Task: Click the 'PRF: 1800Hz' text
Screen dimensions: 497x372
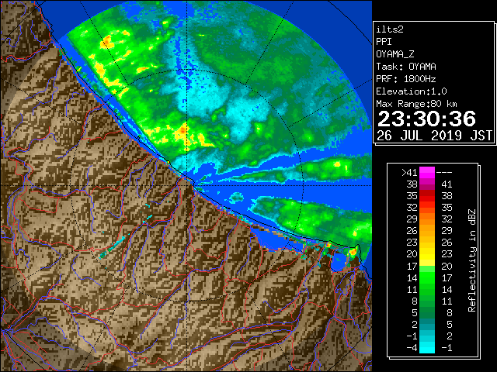Action: [x=406, y=79]
